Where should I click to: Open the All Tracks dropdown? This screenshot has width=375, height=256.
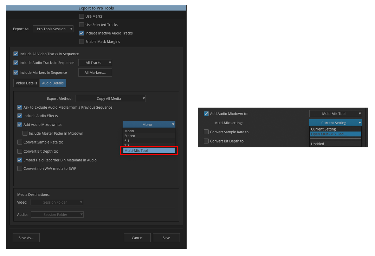[x=95, y=63]
